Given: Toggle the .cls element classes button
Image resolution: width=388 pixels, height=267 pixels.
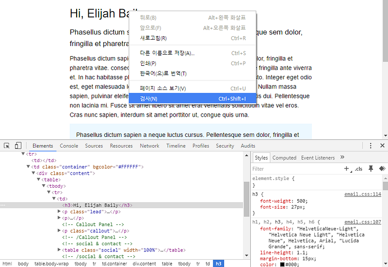Looking at the screenshot, I should (358, 169).
